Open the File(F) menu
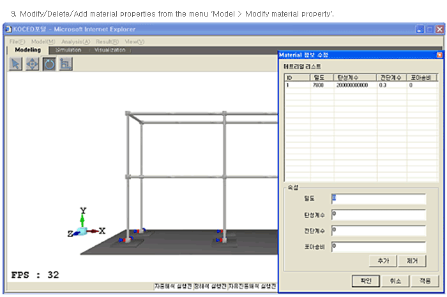Image resolution: width=447 pixels, height=297 pixels. 17,41
